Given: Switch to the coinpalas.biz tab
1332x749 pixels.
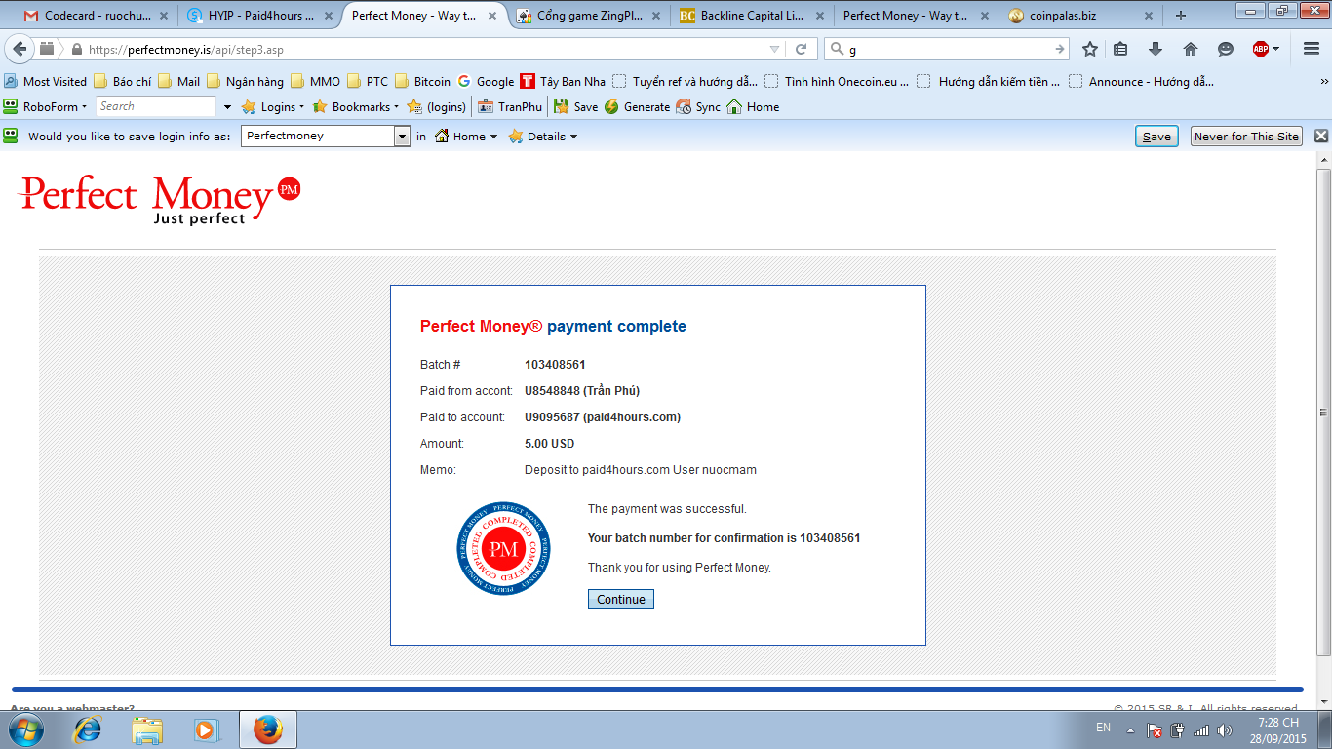Looking at the screenshot, I should click(x=1079, y=16).
